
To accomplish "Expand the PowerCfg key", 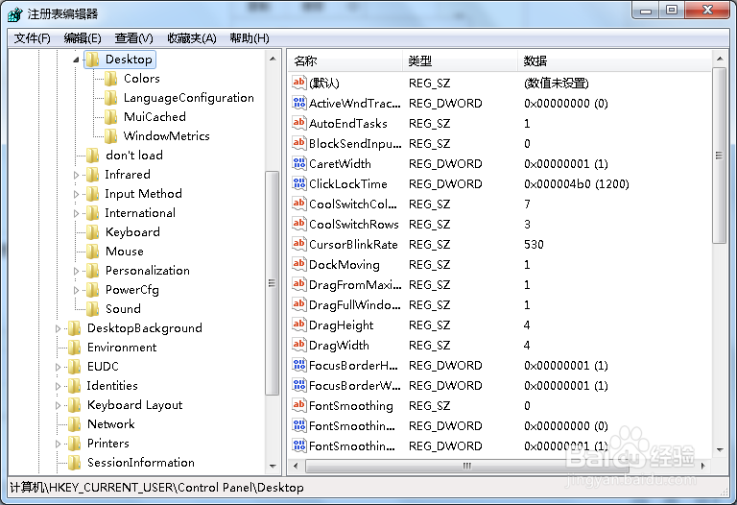I will [x=76, y=290].
